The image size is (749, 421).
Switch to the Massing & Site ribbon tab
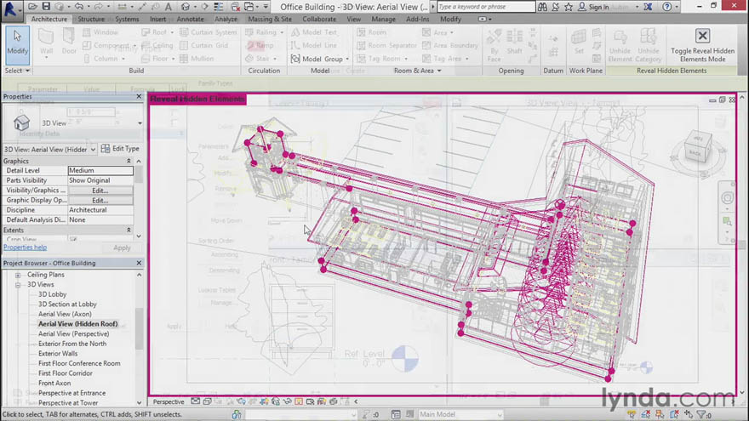point(270,19)
